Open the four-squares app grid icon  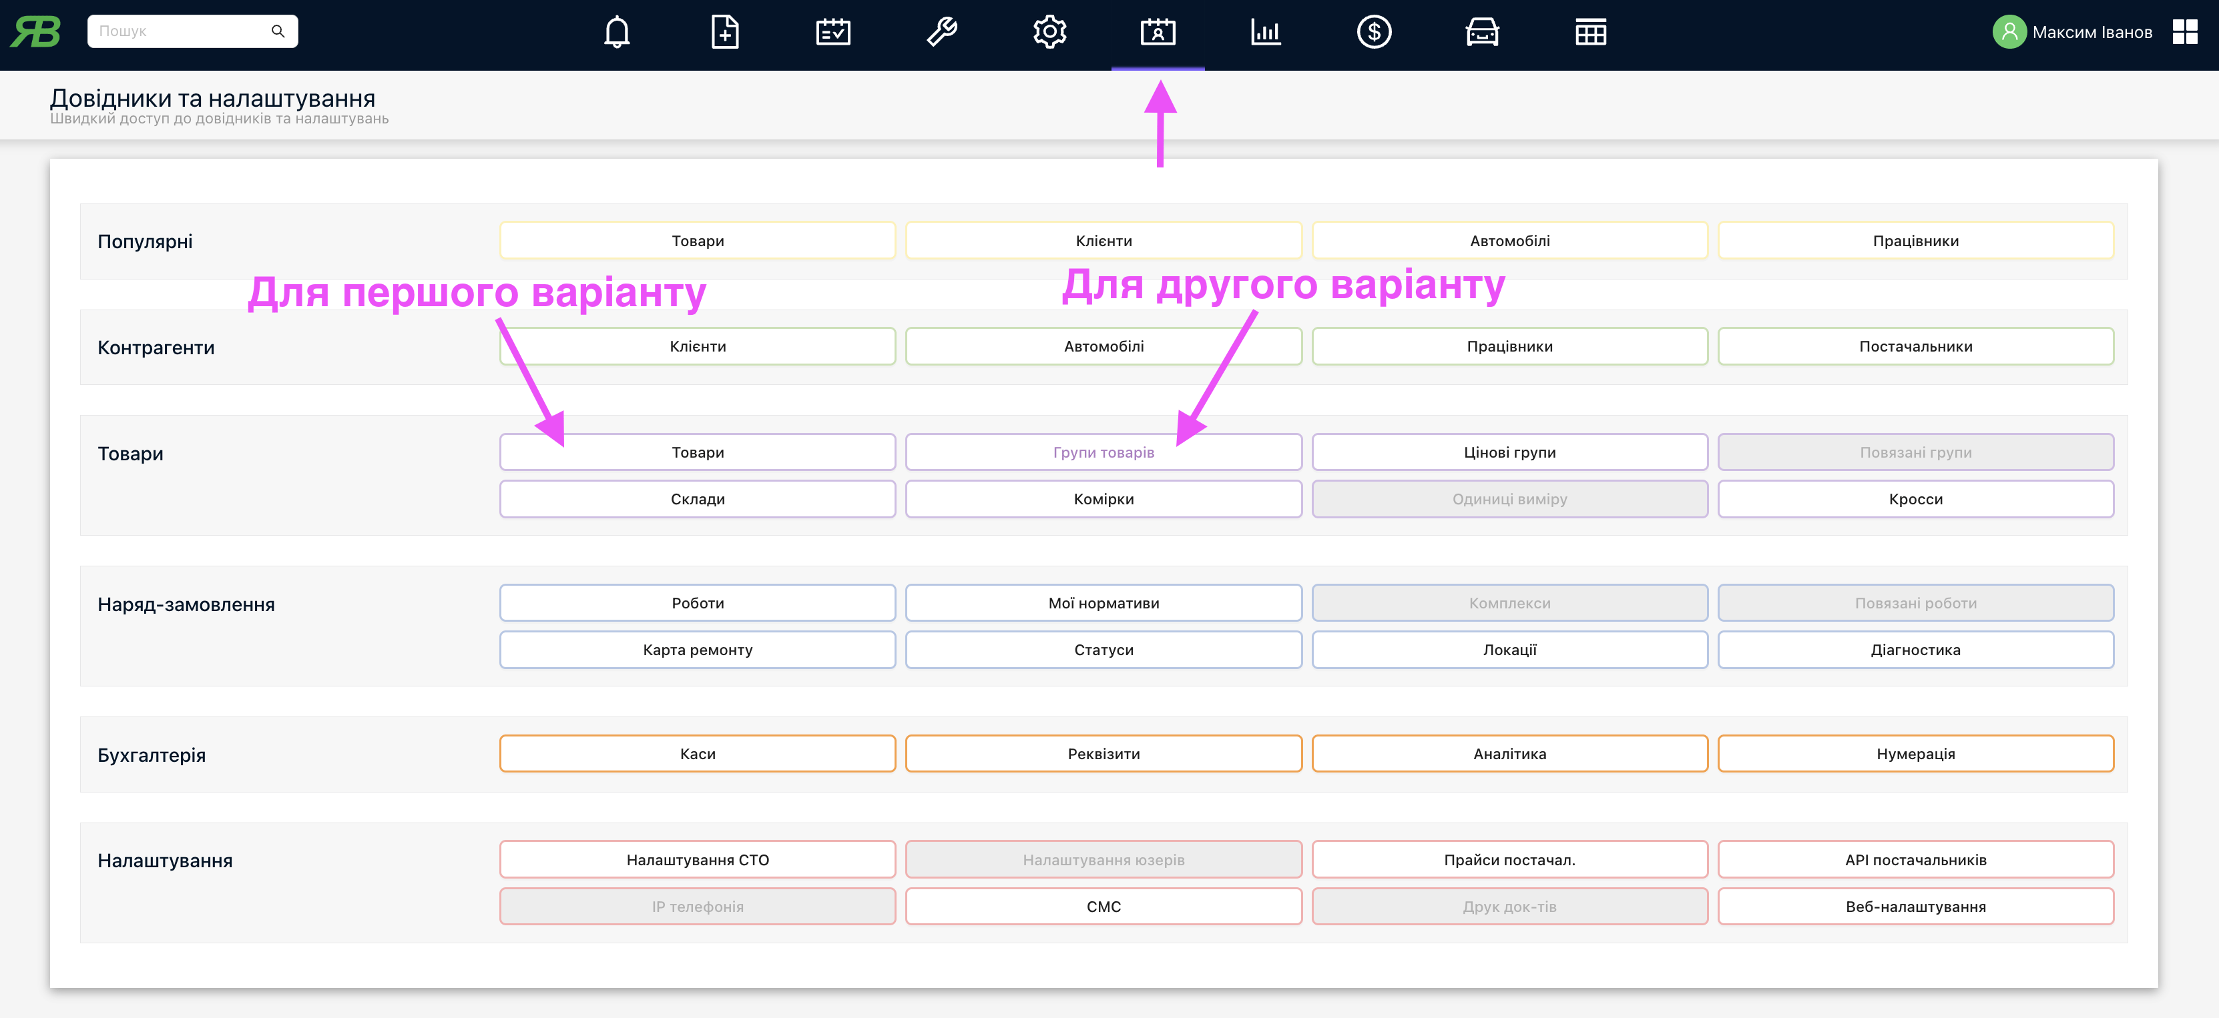(x=2184, y=33)
